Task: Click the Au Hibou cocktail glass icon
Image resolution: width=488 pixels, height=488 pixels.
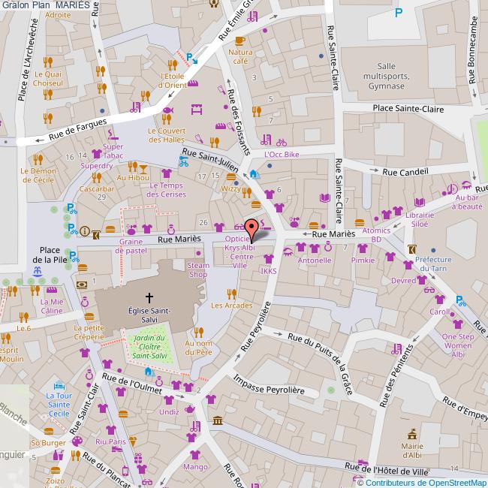Action: pos(143,166)
